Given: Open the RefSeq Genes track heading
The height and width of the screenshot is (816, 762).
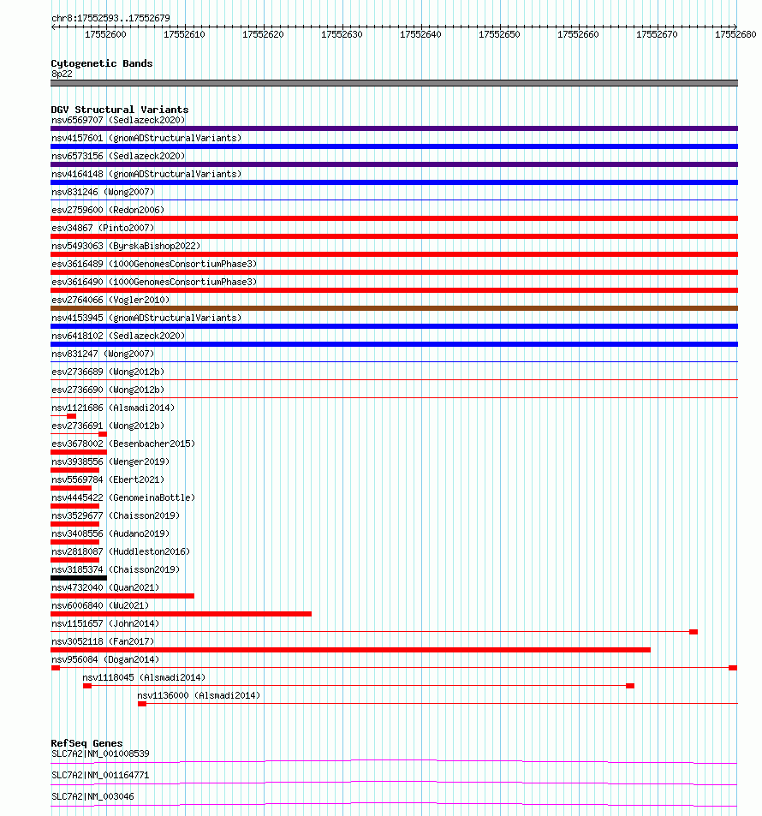Looking at the screenshot, I should click(x=86, y=743).
